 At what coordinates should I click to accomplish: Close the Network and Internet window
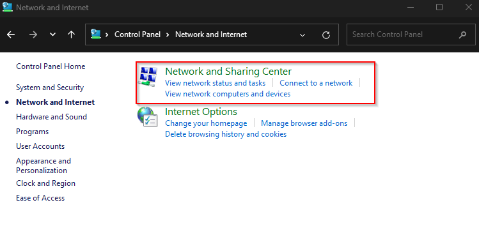pos(468,7)
